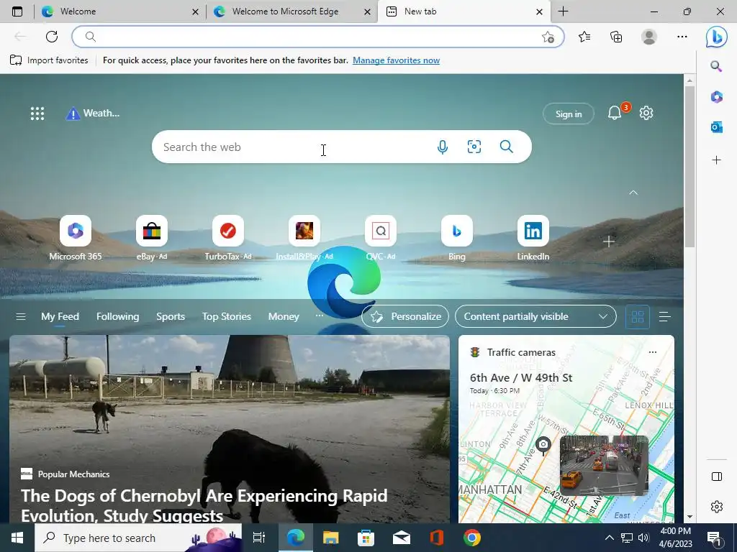Image resolution: width=737 pixels, height=552 pixels.
Task: Click the Search the web box
Action: tap(342, 147)
